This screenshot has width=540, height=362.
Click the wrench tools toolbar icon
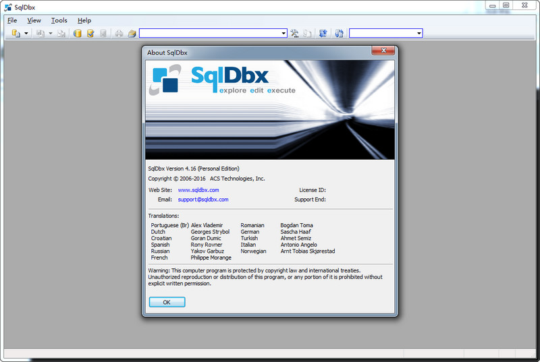(x=294, y=33)
